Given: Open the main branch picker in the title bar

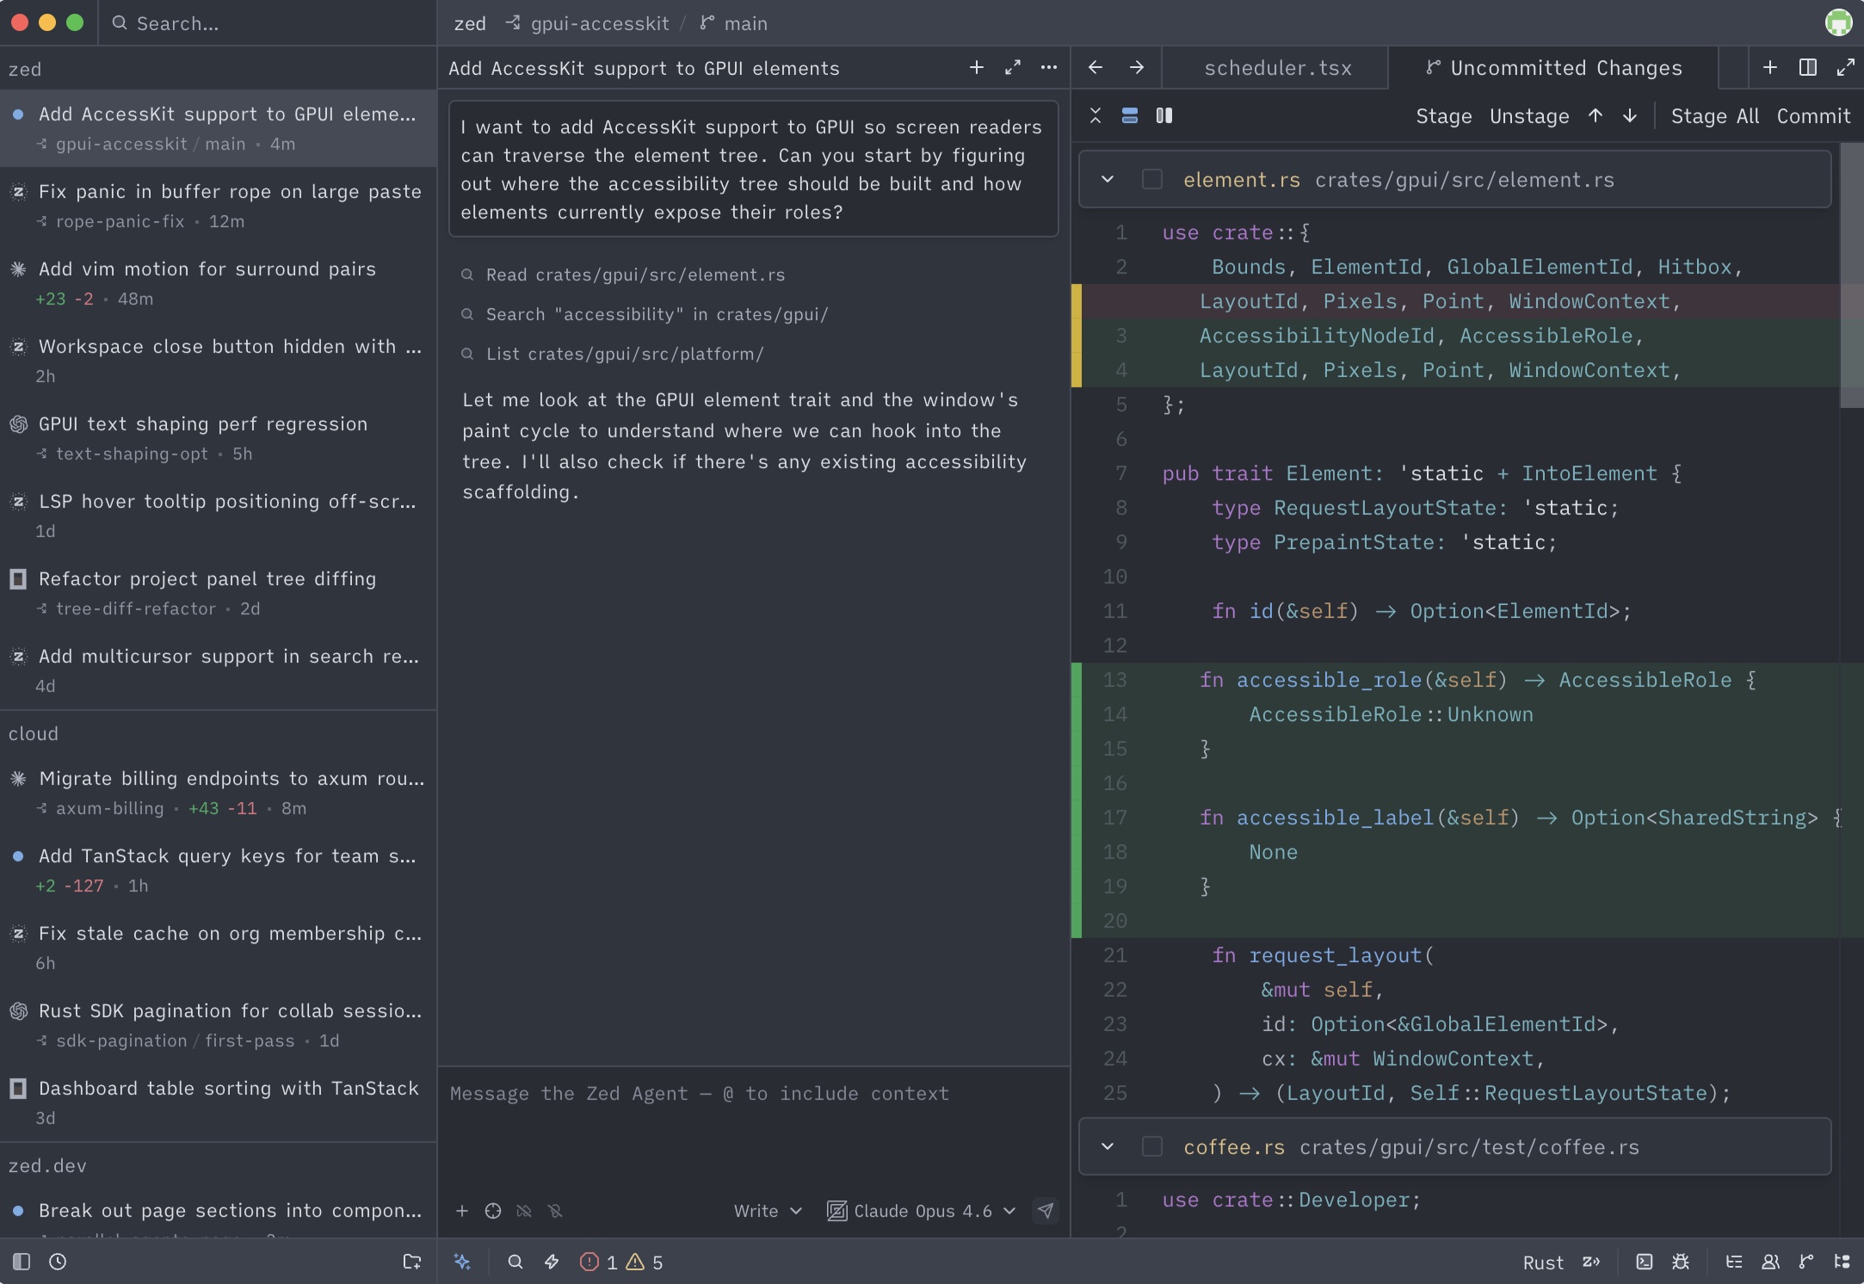Looking at the screenshot, I should pyautogui.click(x=734, y=23).
